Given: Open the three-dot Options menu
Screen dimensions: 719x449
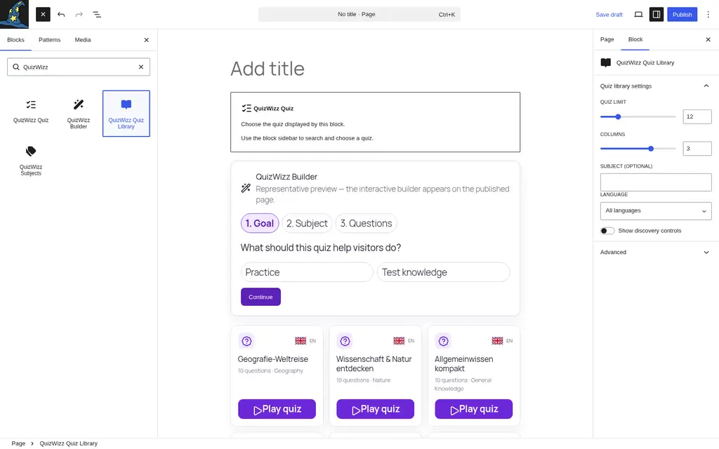Looking at the screenshot, I should (x=708, y=14).
